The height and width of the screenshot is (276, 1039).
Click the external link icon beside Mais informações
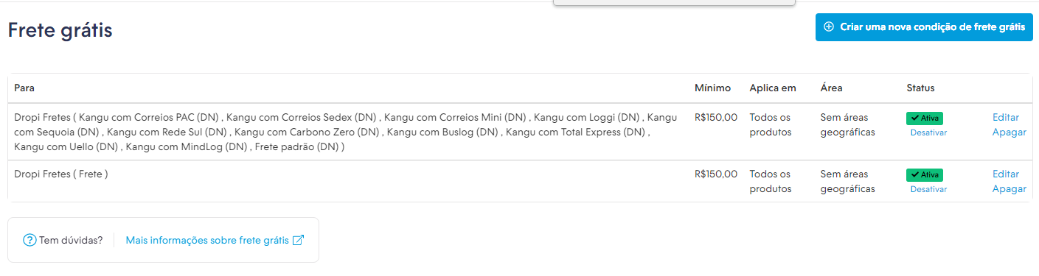tap(298, 240)
